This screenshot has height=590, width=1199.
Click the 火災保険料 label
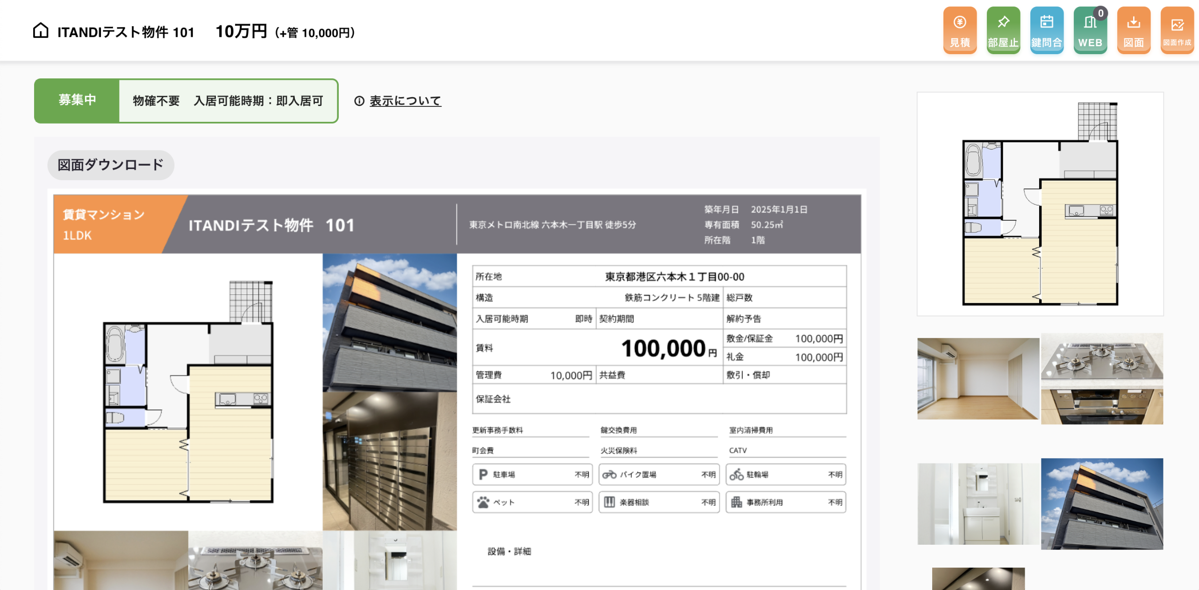[x=619, y=450]
